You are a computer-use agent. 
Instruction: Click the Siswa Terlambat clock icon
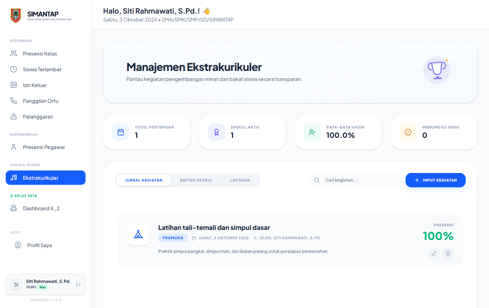pos(14,69)
